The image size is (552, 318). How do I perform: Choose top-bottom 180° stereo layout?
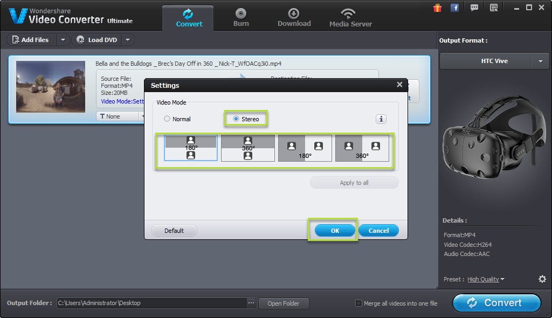(x=191, y=148)
